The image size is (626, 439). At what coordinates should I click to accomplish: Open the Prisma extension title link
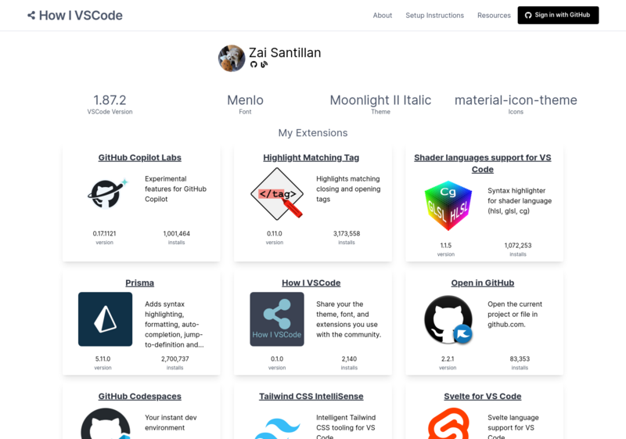tap(140, 283)
